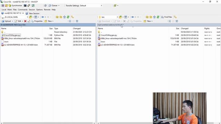Click the local red Delete icon
The image size is (221, 124).
pos(25,21)
